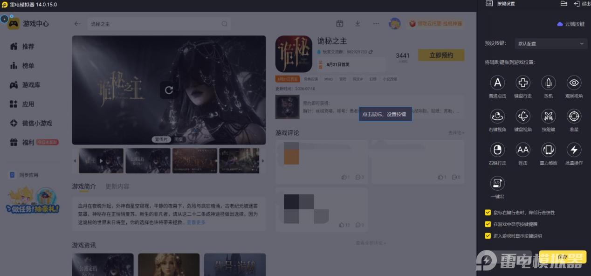This screenshot has height=276, width=591.
Task: Click the back arrow beside the search box
Action: pos(77,24)
